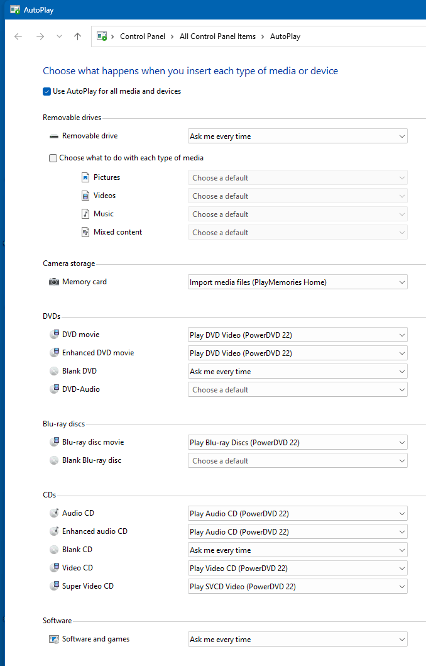Click the Music media icon
Image resolution: width=426 pixels, height=666 pixels.
coord(85,214)
